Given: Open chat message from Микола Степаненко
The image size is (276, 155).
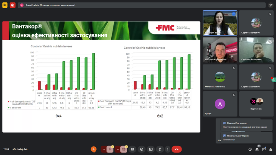Looking at the screenshot, I should [246, 125].
